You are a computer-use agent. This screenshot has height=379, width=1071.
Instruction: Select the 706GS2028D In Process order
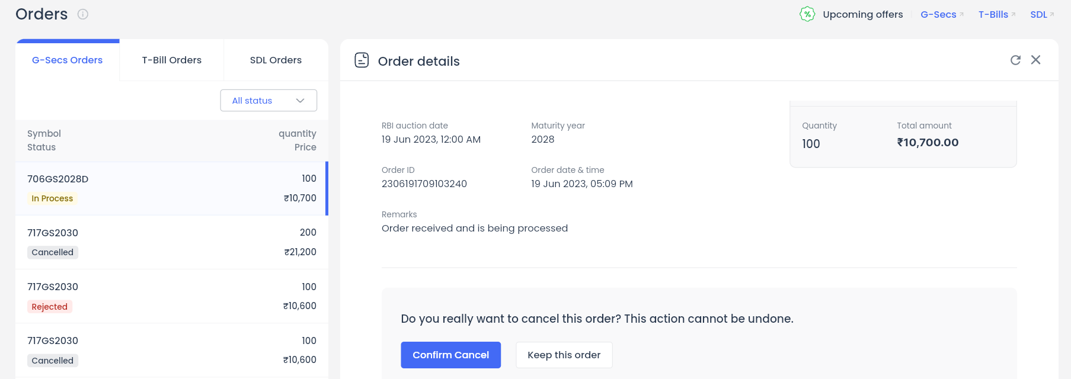point(172,188)
